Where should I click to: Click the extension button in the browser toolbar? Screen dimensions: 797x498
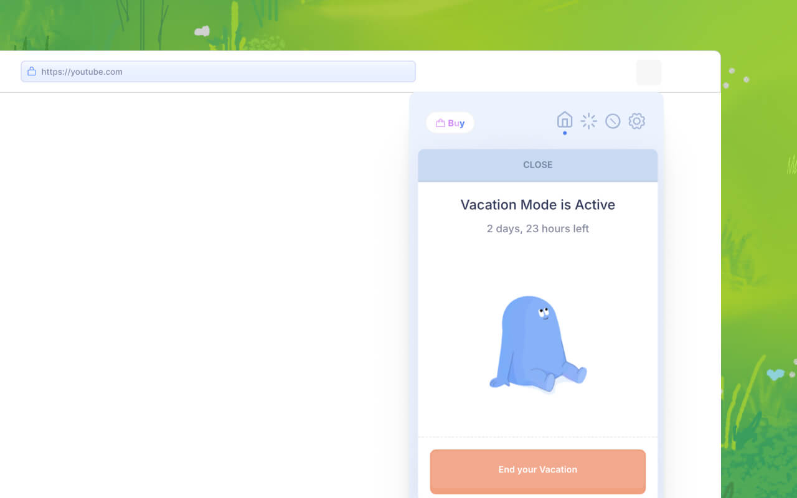tap(648, 72)
